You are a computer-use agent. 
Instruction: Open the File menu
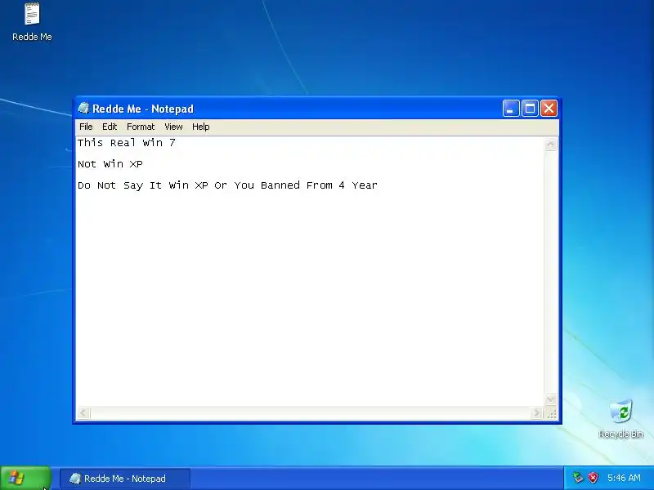point(86,127)
